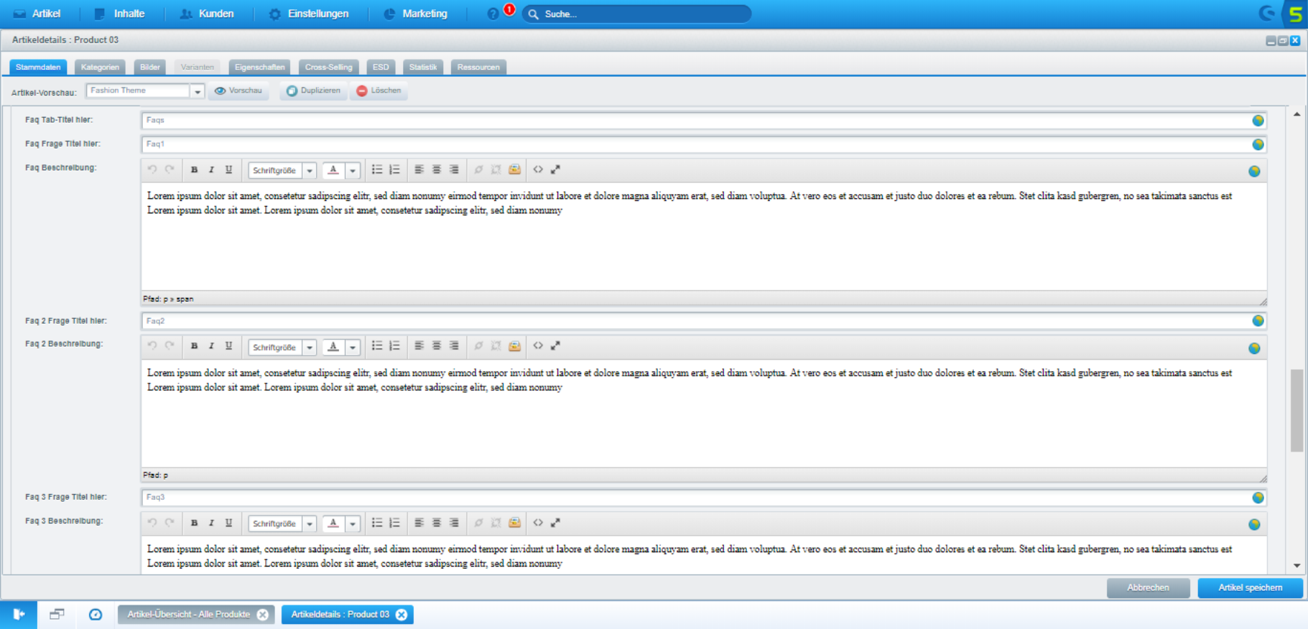Click Bold in Faq Beschreibung editor
1308x629 pixels.
pyautogui.click(x=194, y=170)
